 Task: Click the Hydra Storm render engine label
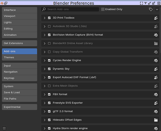70,128
